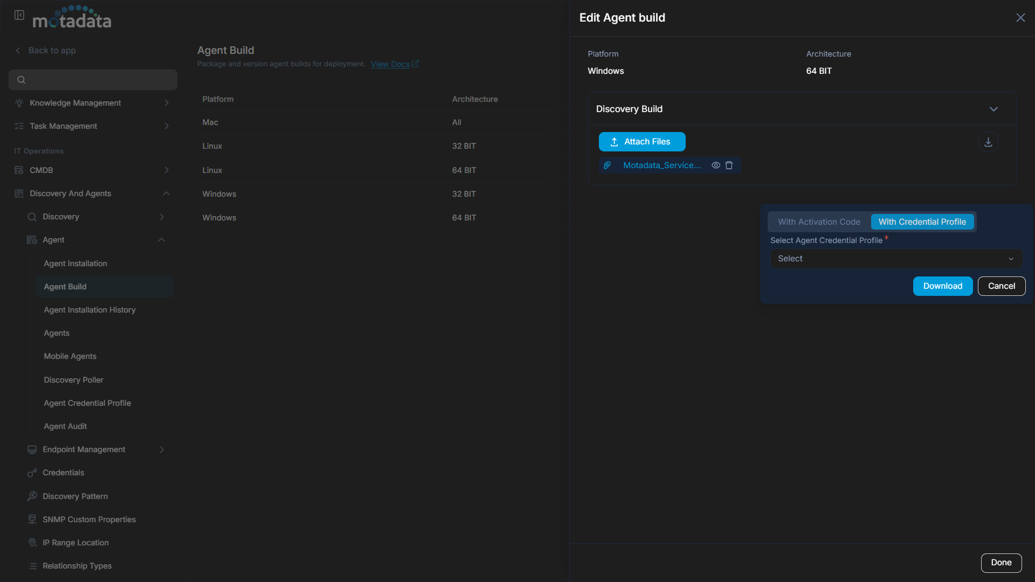Click the Attach Files button
Screen dimensions: 1035x582
[642, 142]
